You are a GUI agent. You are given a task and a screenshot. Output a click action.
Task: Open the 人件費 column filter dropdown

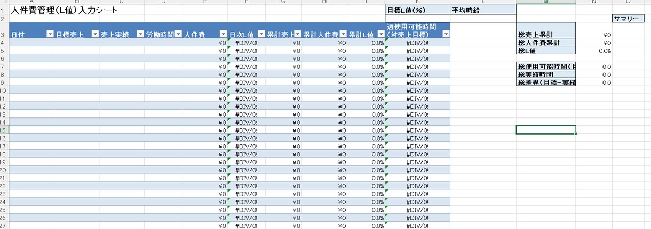coord(224,34)
